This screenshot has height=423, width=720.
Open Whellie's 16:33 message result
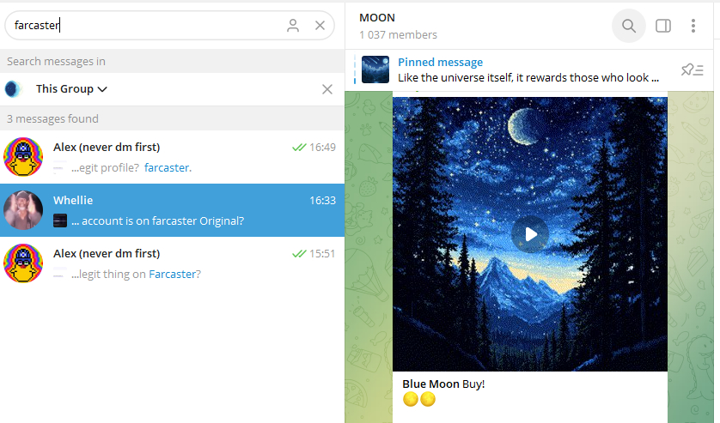(x=172, y=210)
